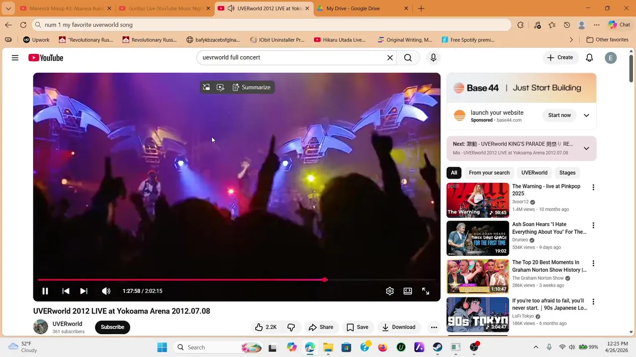Click the Download button under the video
636x357 pixels.
398,327
